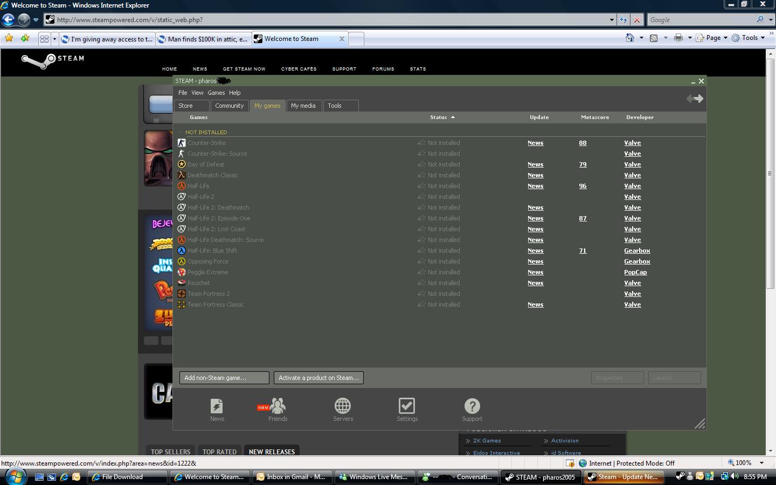Toggle favorite star for Peggle Extreme
This screenshot has height=485, width=776.
coord(421,272)
